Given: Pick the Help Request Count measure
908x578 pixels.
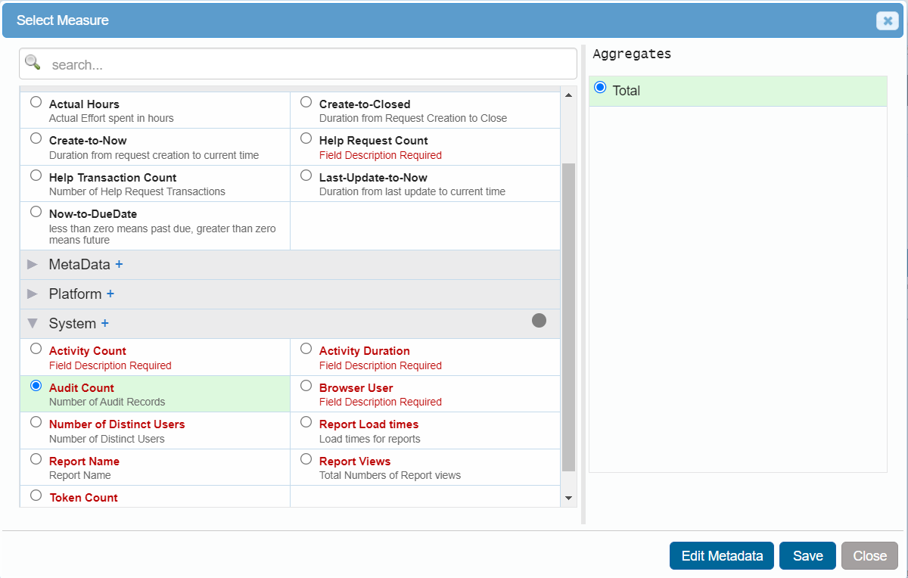Looking at the screenshot, I should [x=306, y=138].
